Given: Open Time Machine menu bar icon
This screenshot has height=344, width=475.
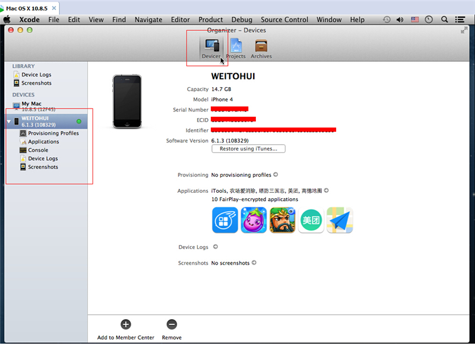Looking at the screenshot, I should [x=387, y=20].
